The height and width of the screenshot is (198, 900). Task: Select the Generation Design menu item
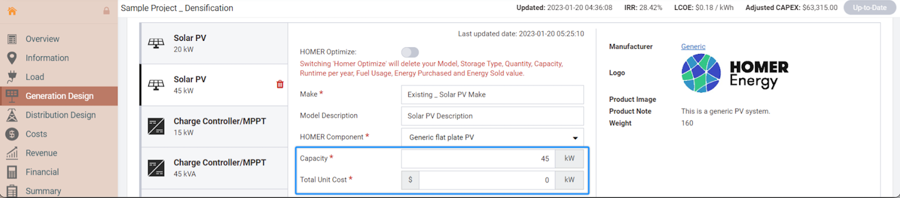coord(59,96)
